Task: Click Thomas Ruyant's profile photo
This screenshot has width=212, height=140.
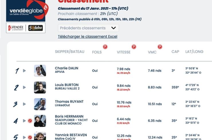Action: pyautogui.click(x=40, y=104)
